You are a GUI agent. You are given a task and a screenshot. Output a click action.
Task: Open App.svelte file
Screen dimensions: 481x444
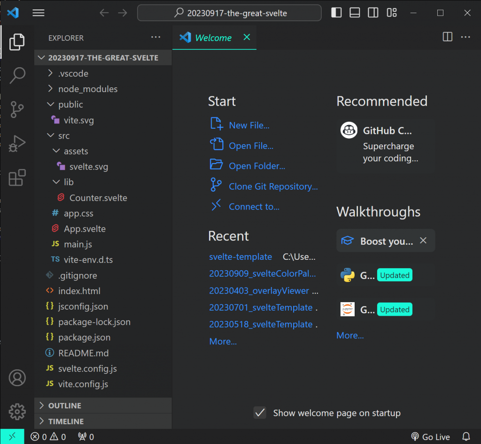point(103,229)
